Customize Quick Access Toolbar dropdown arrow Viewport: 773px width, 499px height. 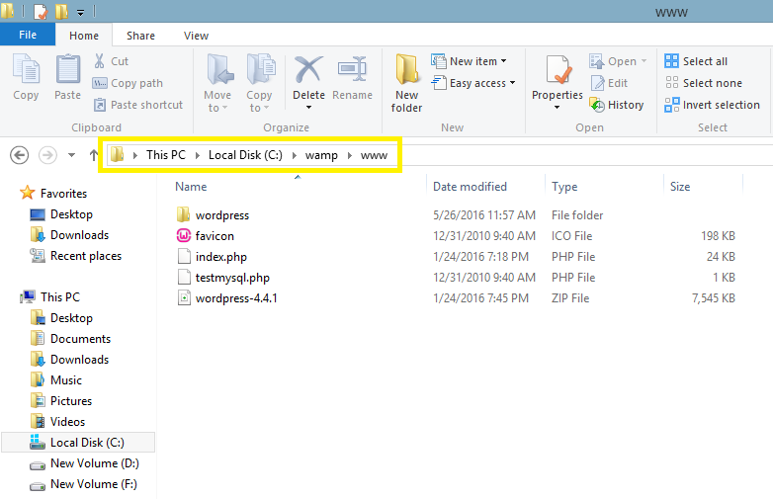click(x=80, y=12)
